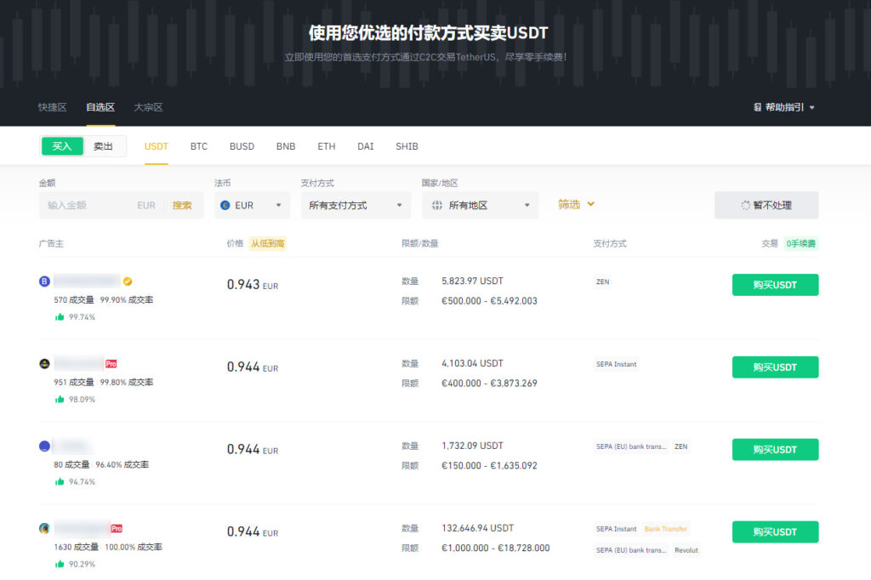Select the USDT coin tab
Viewport: 871px width, 580px height.
pyautogui.click(x=157, y=146)
